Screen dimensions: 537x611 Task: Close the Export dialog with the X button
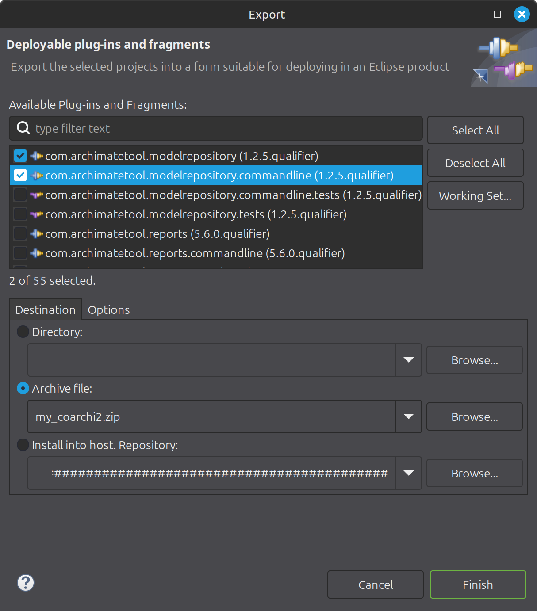click(x=522, y=14)
